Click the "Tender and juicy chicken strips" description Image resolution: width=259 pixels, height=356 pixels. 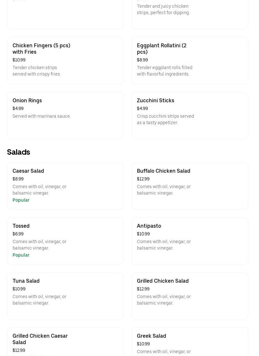(163, 9)
